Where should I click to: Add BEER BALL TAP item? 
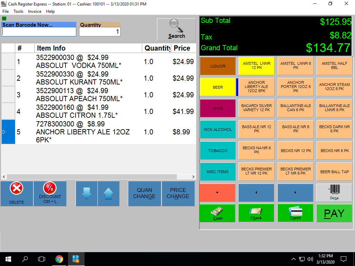335,171
